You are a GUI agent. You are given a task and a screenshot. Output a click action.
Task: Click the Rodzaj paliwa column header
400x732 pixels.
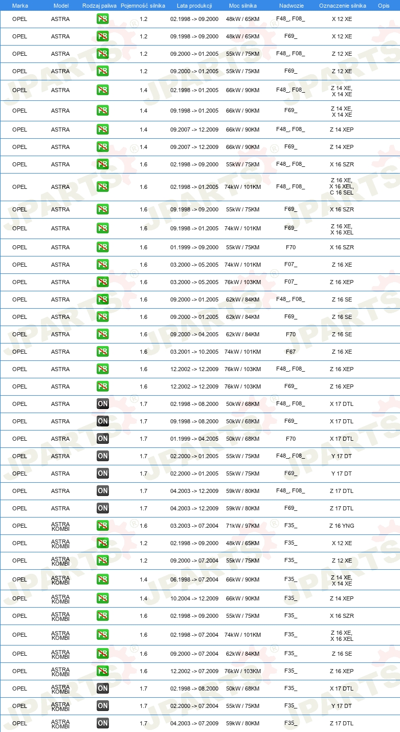pos(100,6)
